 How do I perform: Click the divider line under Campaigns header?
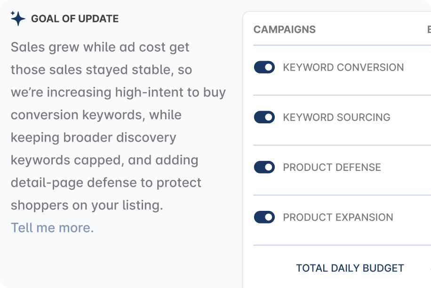(342, 45)
